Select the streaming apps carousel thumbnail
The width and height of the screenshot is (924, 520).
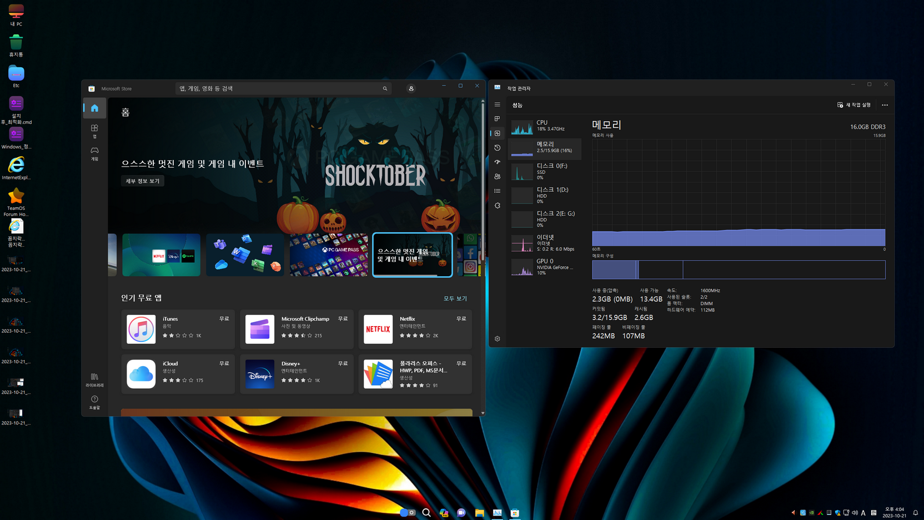tap(161, 255)
